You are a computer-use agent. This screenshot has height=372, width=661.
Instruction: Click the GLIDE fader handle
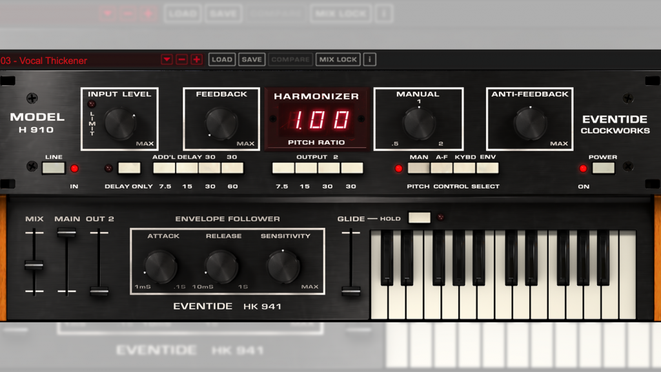point(351,291)
